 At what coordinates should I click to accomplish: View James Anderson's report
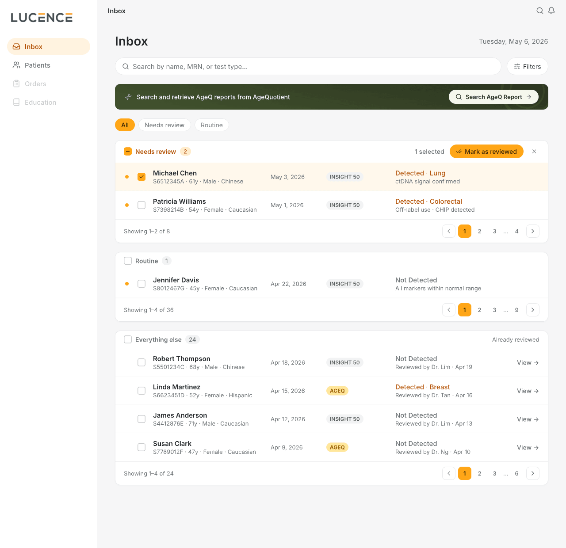pyautogui.click(x=528, y=419)
